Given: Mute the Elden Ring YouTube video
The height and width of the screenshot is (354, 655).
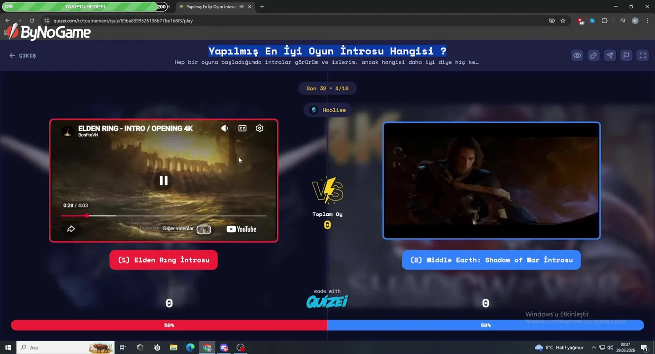Looking at the screenshot, I should [225, 128].
